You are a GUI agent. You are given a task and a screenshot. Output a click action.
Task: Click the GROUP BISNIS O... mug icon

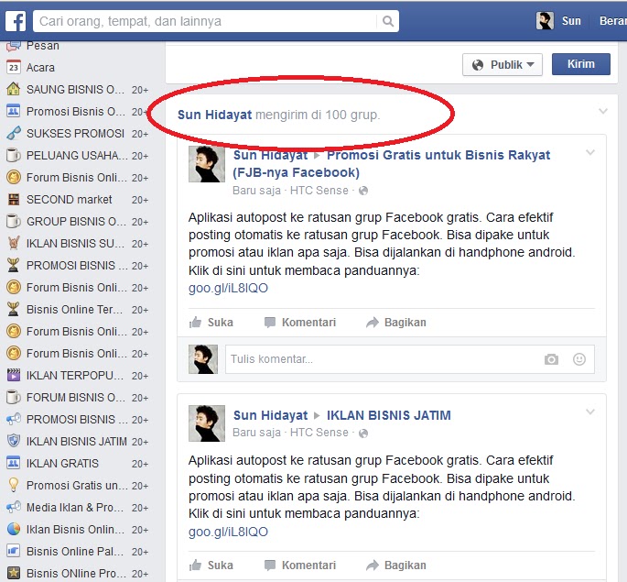13,221
